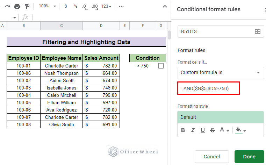Image resolution: width=266 pixels, height=165 pixels.
Task: Select the 664.00 sales amount cell
Action: 101,73
